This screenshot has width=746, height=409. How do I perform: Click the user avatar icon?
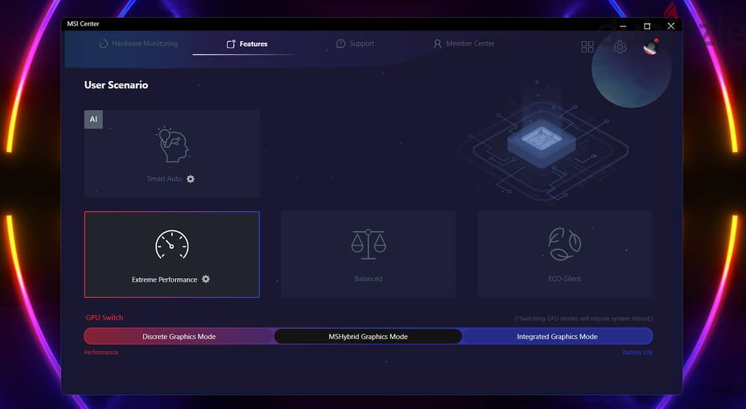point(651,46)
